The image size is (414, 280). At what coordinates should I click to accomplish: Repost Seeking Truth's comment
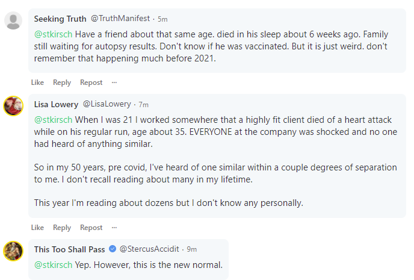pos(91,82)
